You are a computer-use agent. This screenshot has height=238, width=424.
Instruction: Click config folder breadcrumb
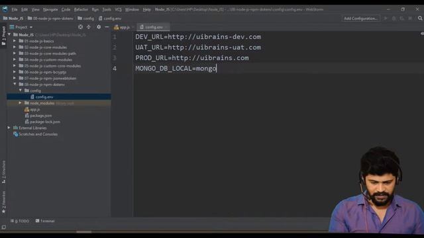coord(85,19)
